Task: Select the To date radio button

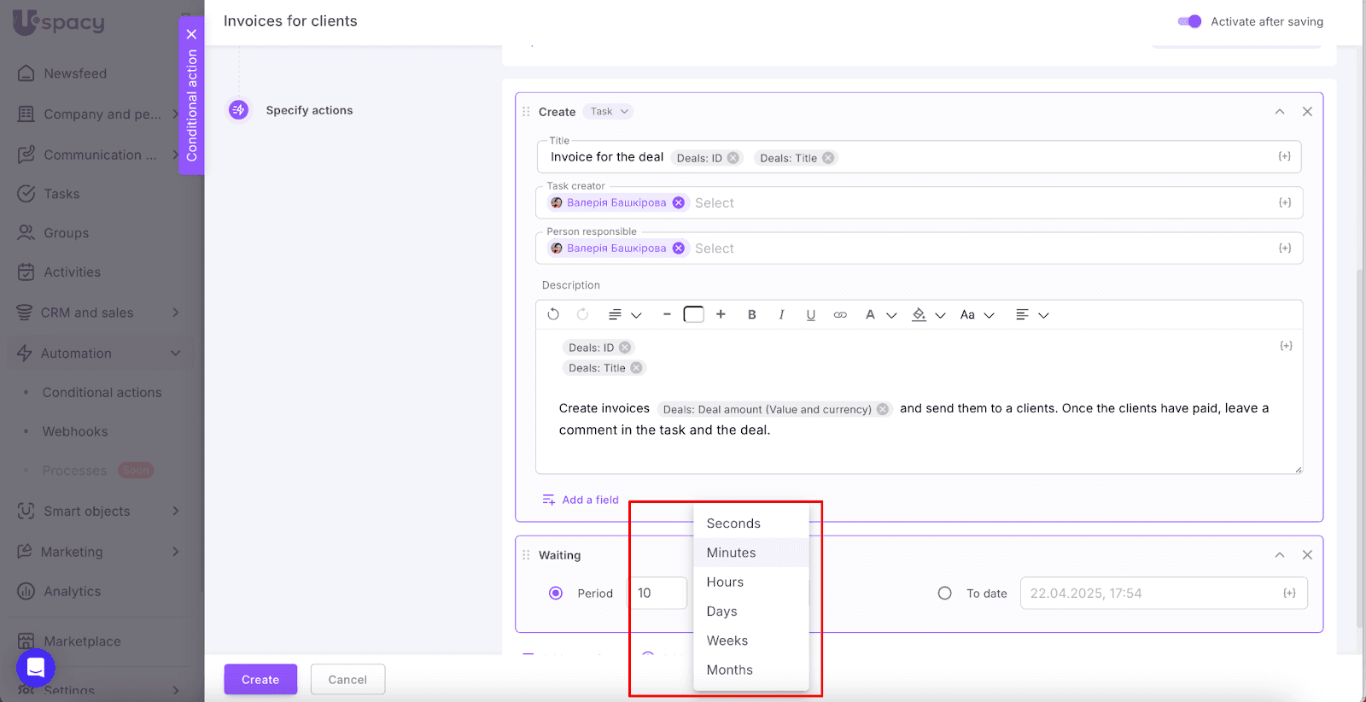Action: (944, 594)
